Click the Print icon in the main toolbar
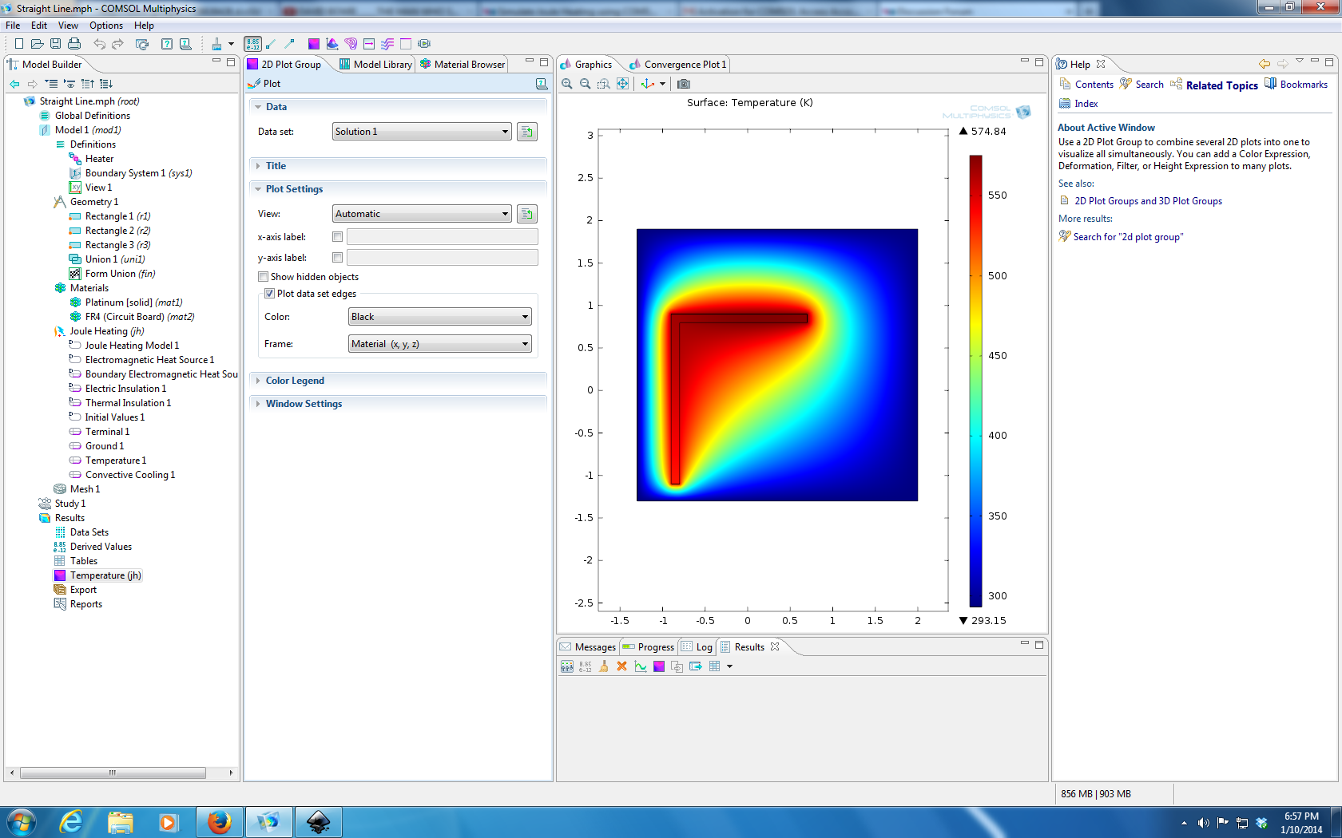This screenshot has height=838, width=1342. pyautogui.click(x=74, y=44)
